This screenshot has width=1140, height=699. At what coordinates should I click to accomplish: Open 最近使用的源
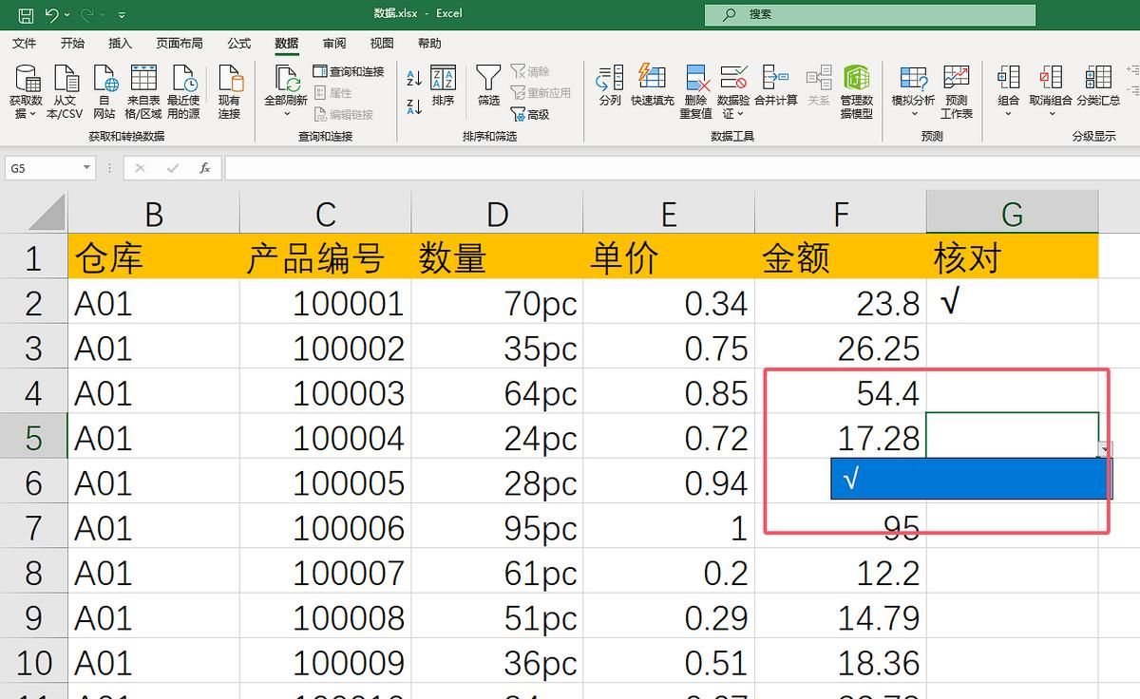[183, 91]
